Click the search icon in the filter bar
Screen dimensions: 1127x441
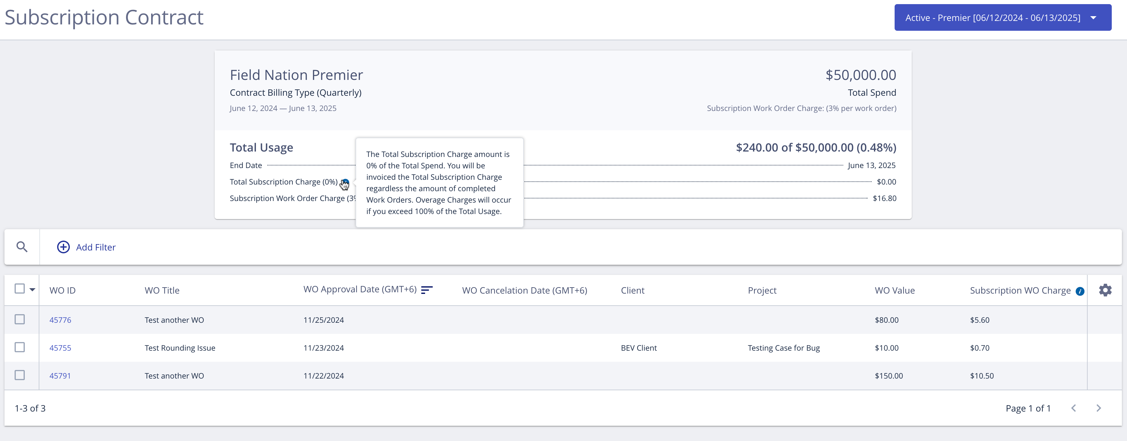point(22,247)
